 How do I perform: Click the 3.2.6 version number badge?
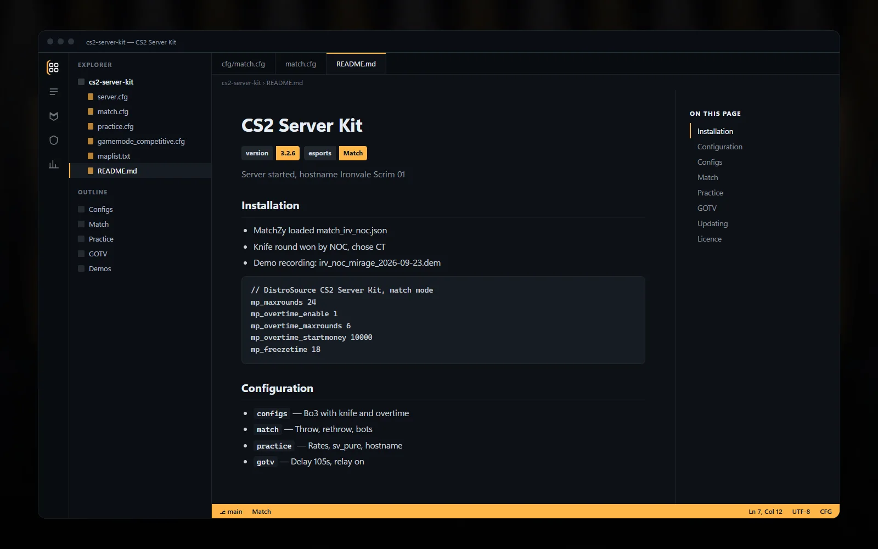288,153
